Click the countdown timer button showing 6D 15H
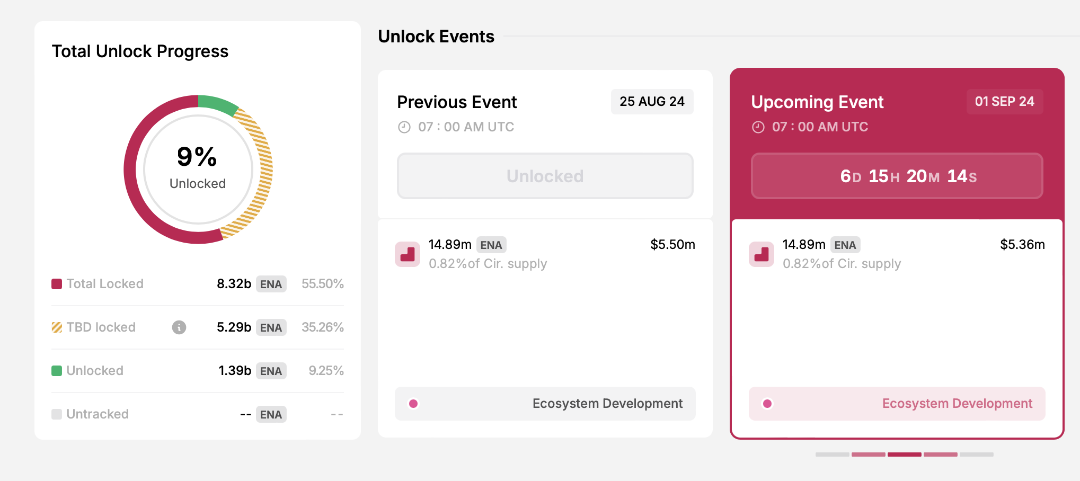The image size is (1080, 481). click(897, 176)
